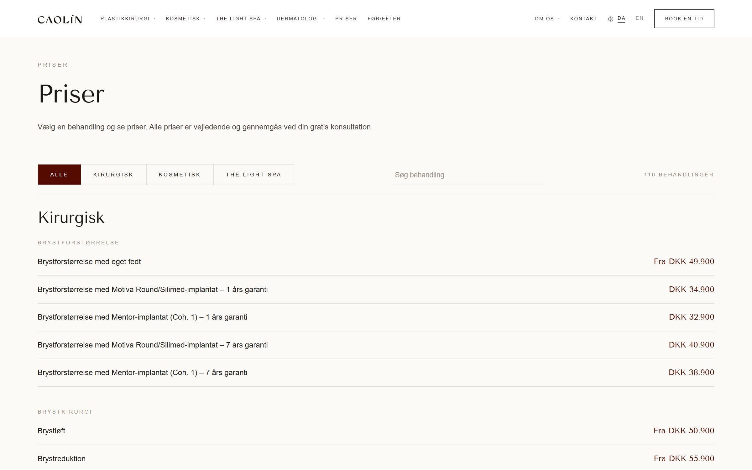Click the Book en tid button

(684, 19)
